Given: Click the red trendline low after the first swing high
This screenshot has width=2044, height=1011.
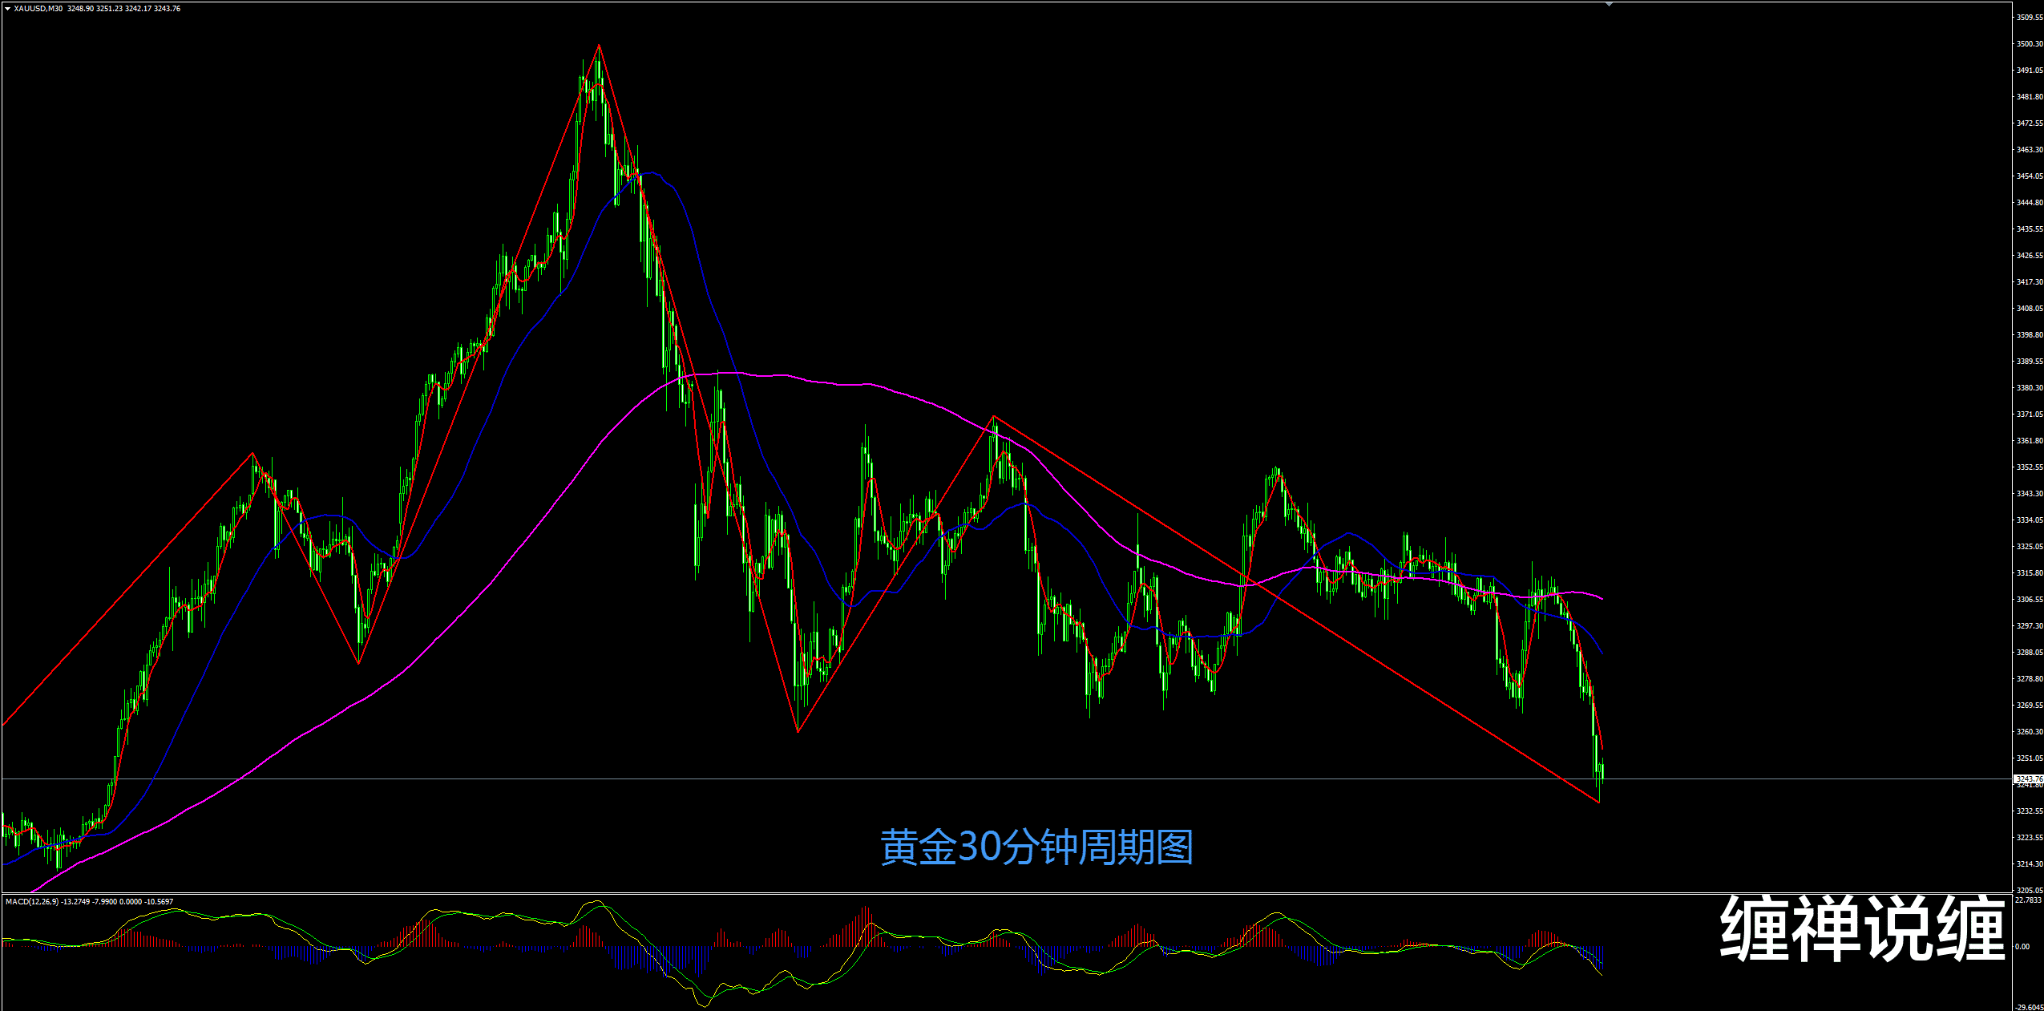Looking at the screenshot, I should click(358, 664).
